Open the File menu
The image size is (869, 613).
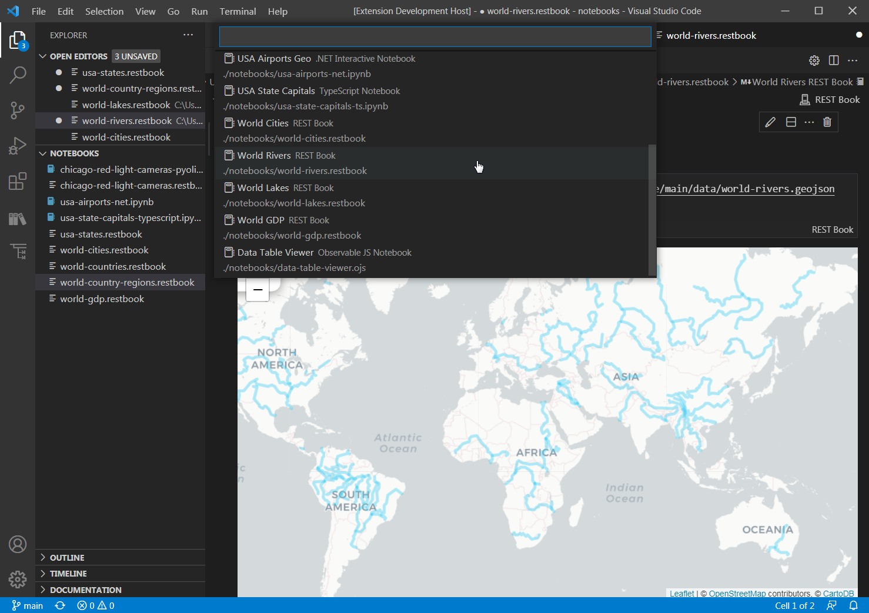click(x=39, y=11)
